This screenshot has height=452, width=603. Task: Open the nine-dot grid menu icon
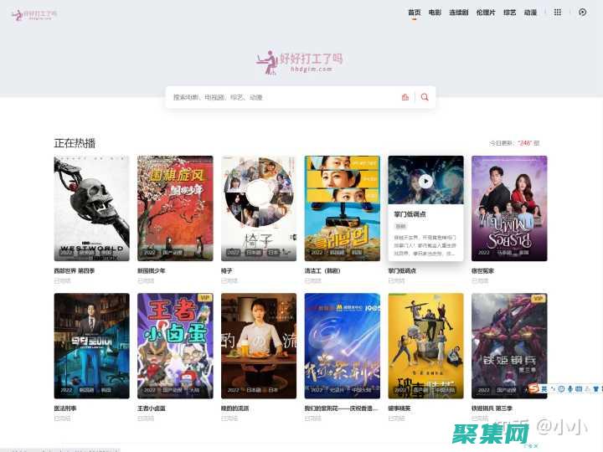click(557, 13)
